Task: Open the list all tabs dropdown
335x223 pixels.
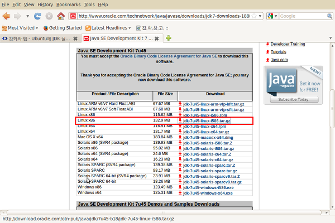Action: pos(331,38)
